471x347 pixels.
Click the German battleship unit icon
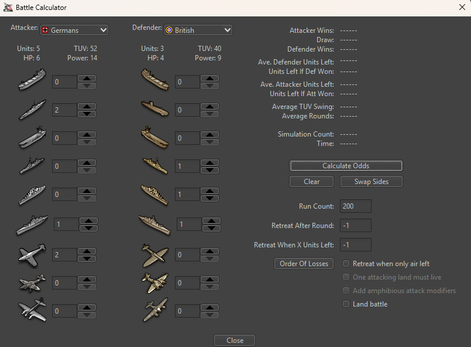32,224
